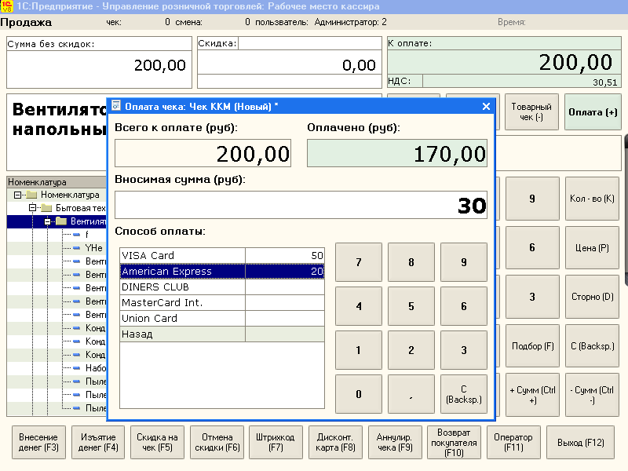Viewport: 628px width, 471px height.
Task: Pick Union Card from payment list
Action: point(182,319)
